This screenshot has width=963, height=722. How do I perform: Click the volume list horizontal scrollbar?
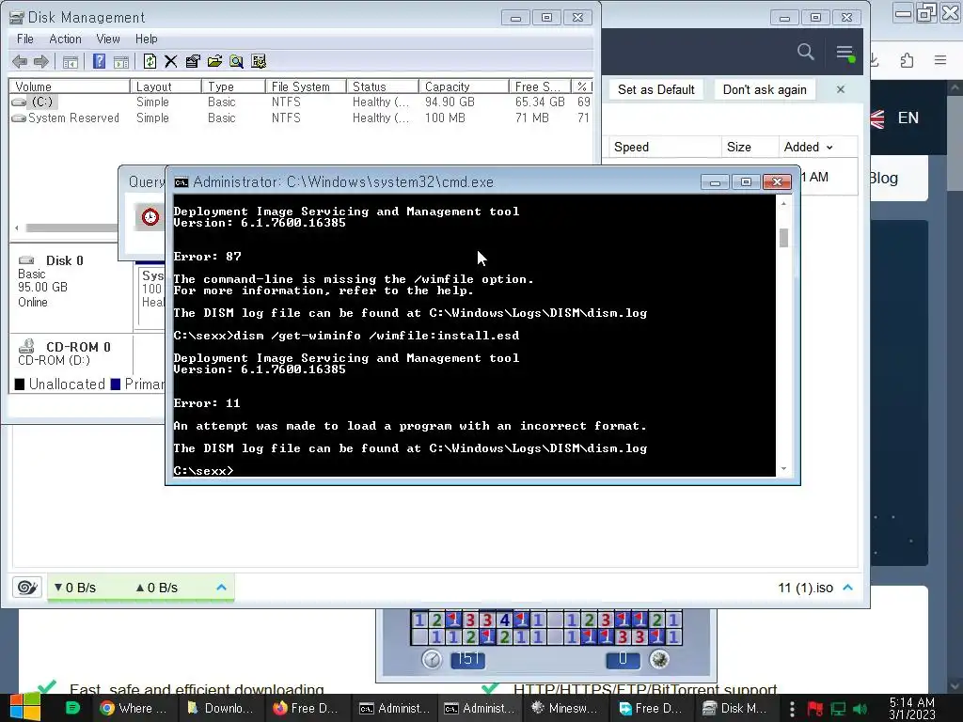[71, 228]
